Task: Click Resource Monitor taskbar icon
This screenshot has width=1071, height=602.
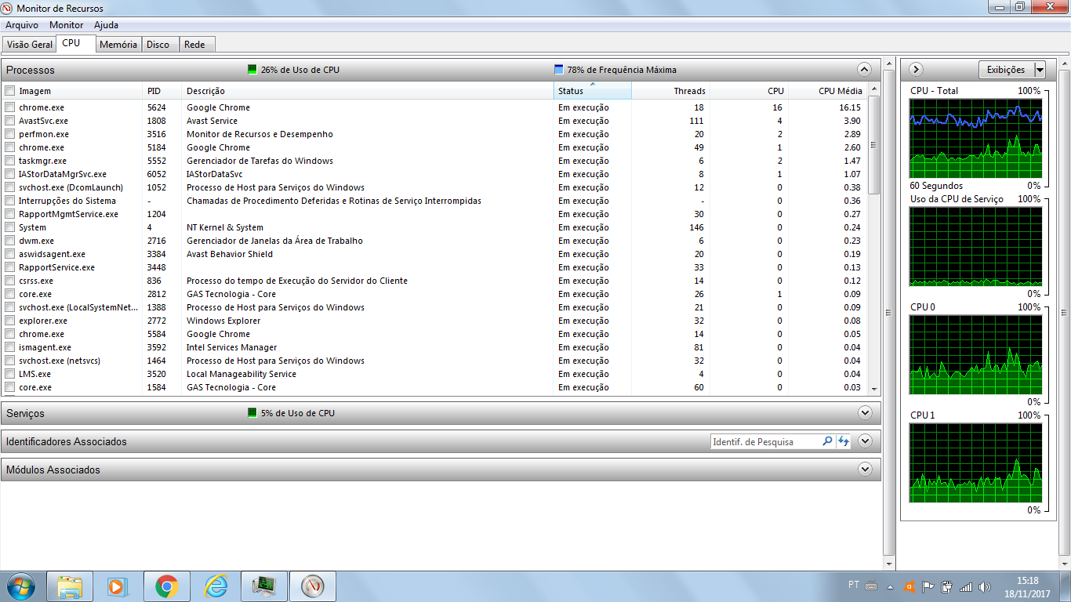Action: pos(312,586)
